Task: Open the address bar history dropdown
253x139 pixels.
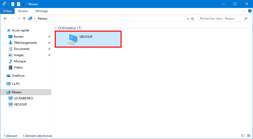Action: (188, 19)
